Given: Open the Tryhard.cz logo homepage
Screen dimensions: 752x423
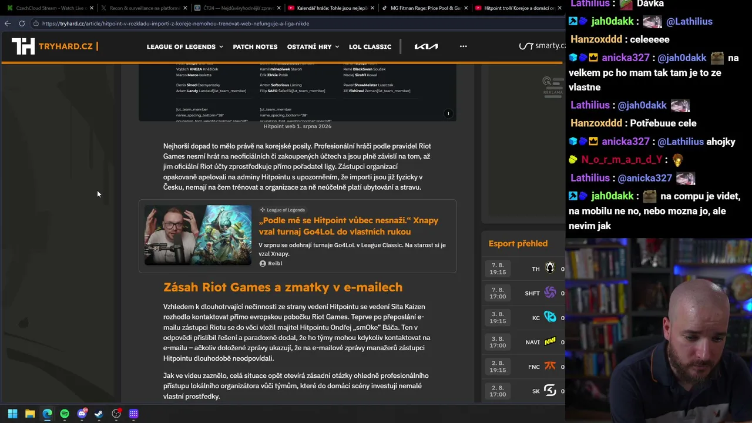Looking at the screenshot, I should tap(55, 46).
